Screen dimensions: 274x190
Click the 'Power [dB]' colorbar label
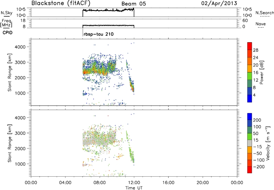261,72
